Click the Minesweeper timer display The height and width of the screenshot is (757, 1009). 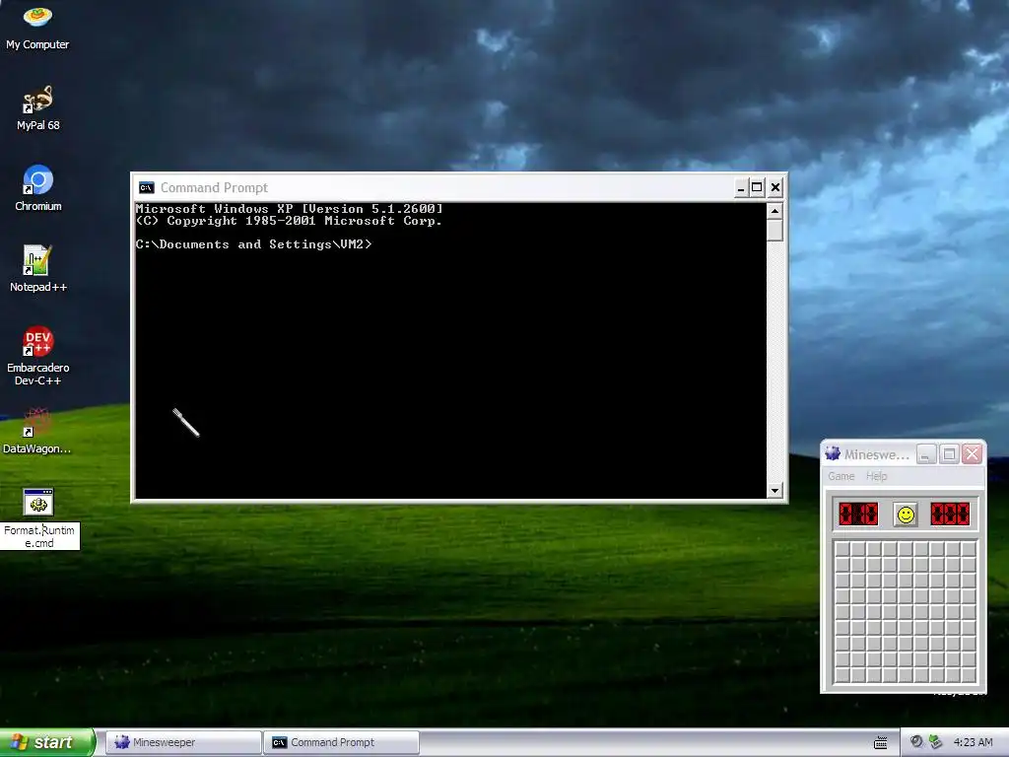pyautogui.click(x=950, y=514)
